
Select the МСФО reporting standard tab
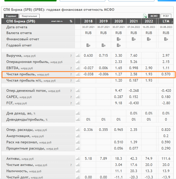(x=154, y=16)
